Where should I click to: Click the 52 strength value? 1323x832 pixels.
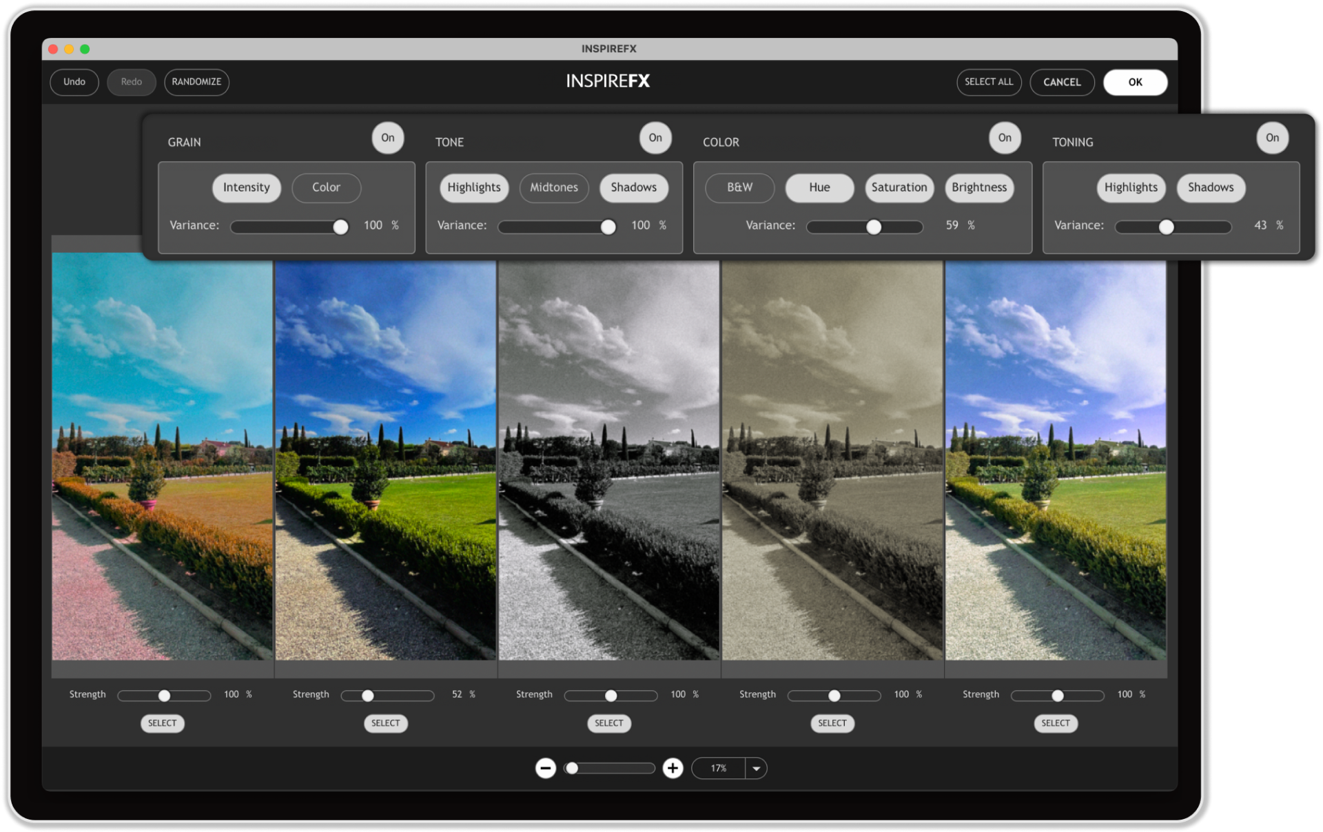click(x=457, y=694)
